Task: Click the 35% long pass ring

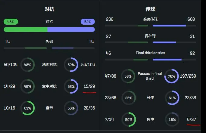Action: [x=128, y=98]
